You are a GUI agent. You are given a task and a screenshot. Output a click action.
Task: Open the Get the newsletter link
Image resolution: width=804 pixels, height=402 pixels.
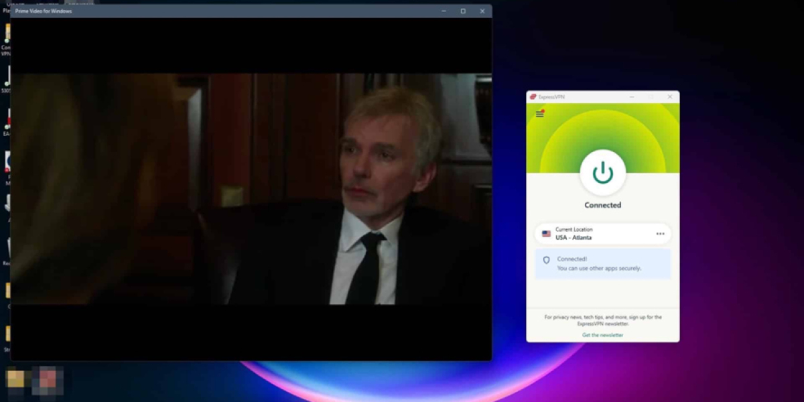click(602, 335)
